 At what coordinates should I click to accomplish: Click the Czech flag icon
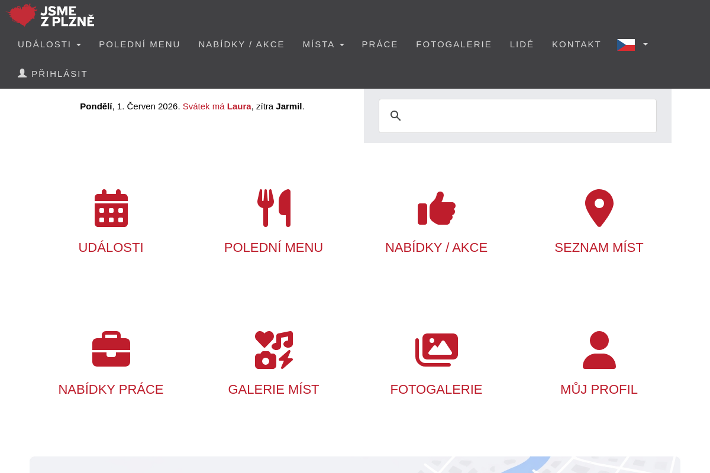tap(626, 44)
